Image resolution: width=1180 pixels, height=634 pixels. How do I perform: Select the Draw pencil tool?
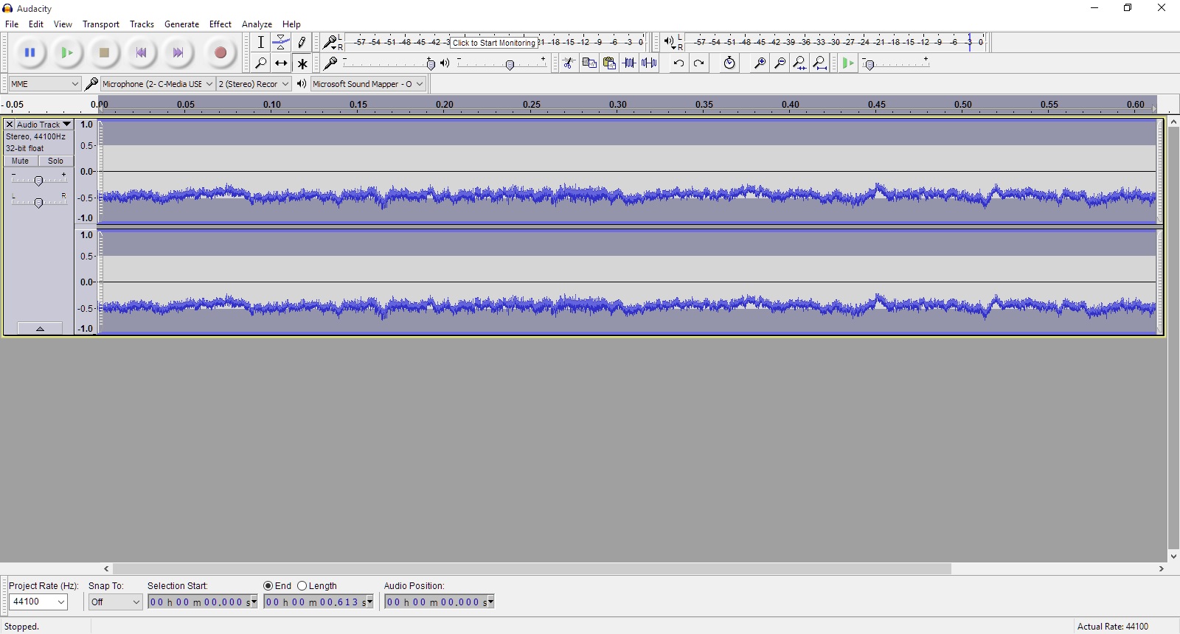point(302,42)
